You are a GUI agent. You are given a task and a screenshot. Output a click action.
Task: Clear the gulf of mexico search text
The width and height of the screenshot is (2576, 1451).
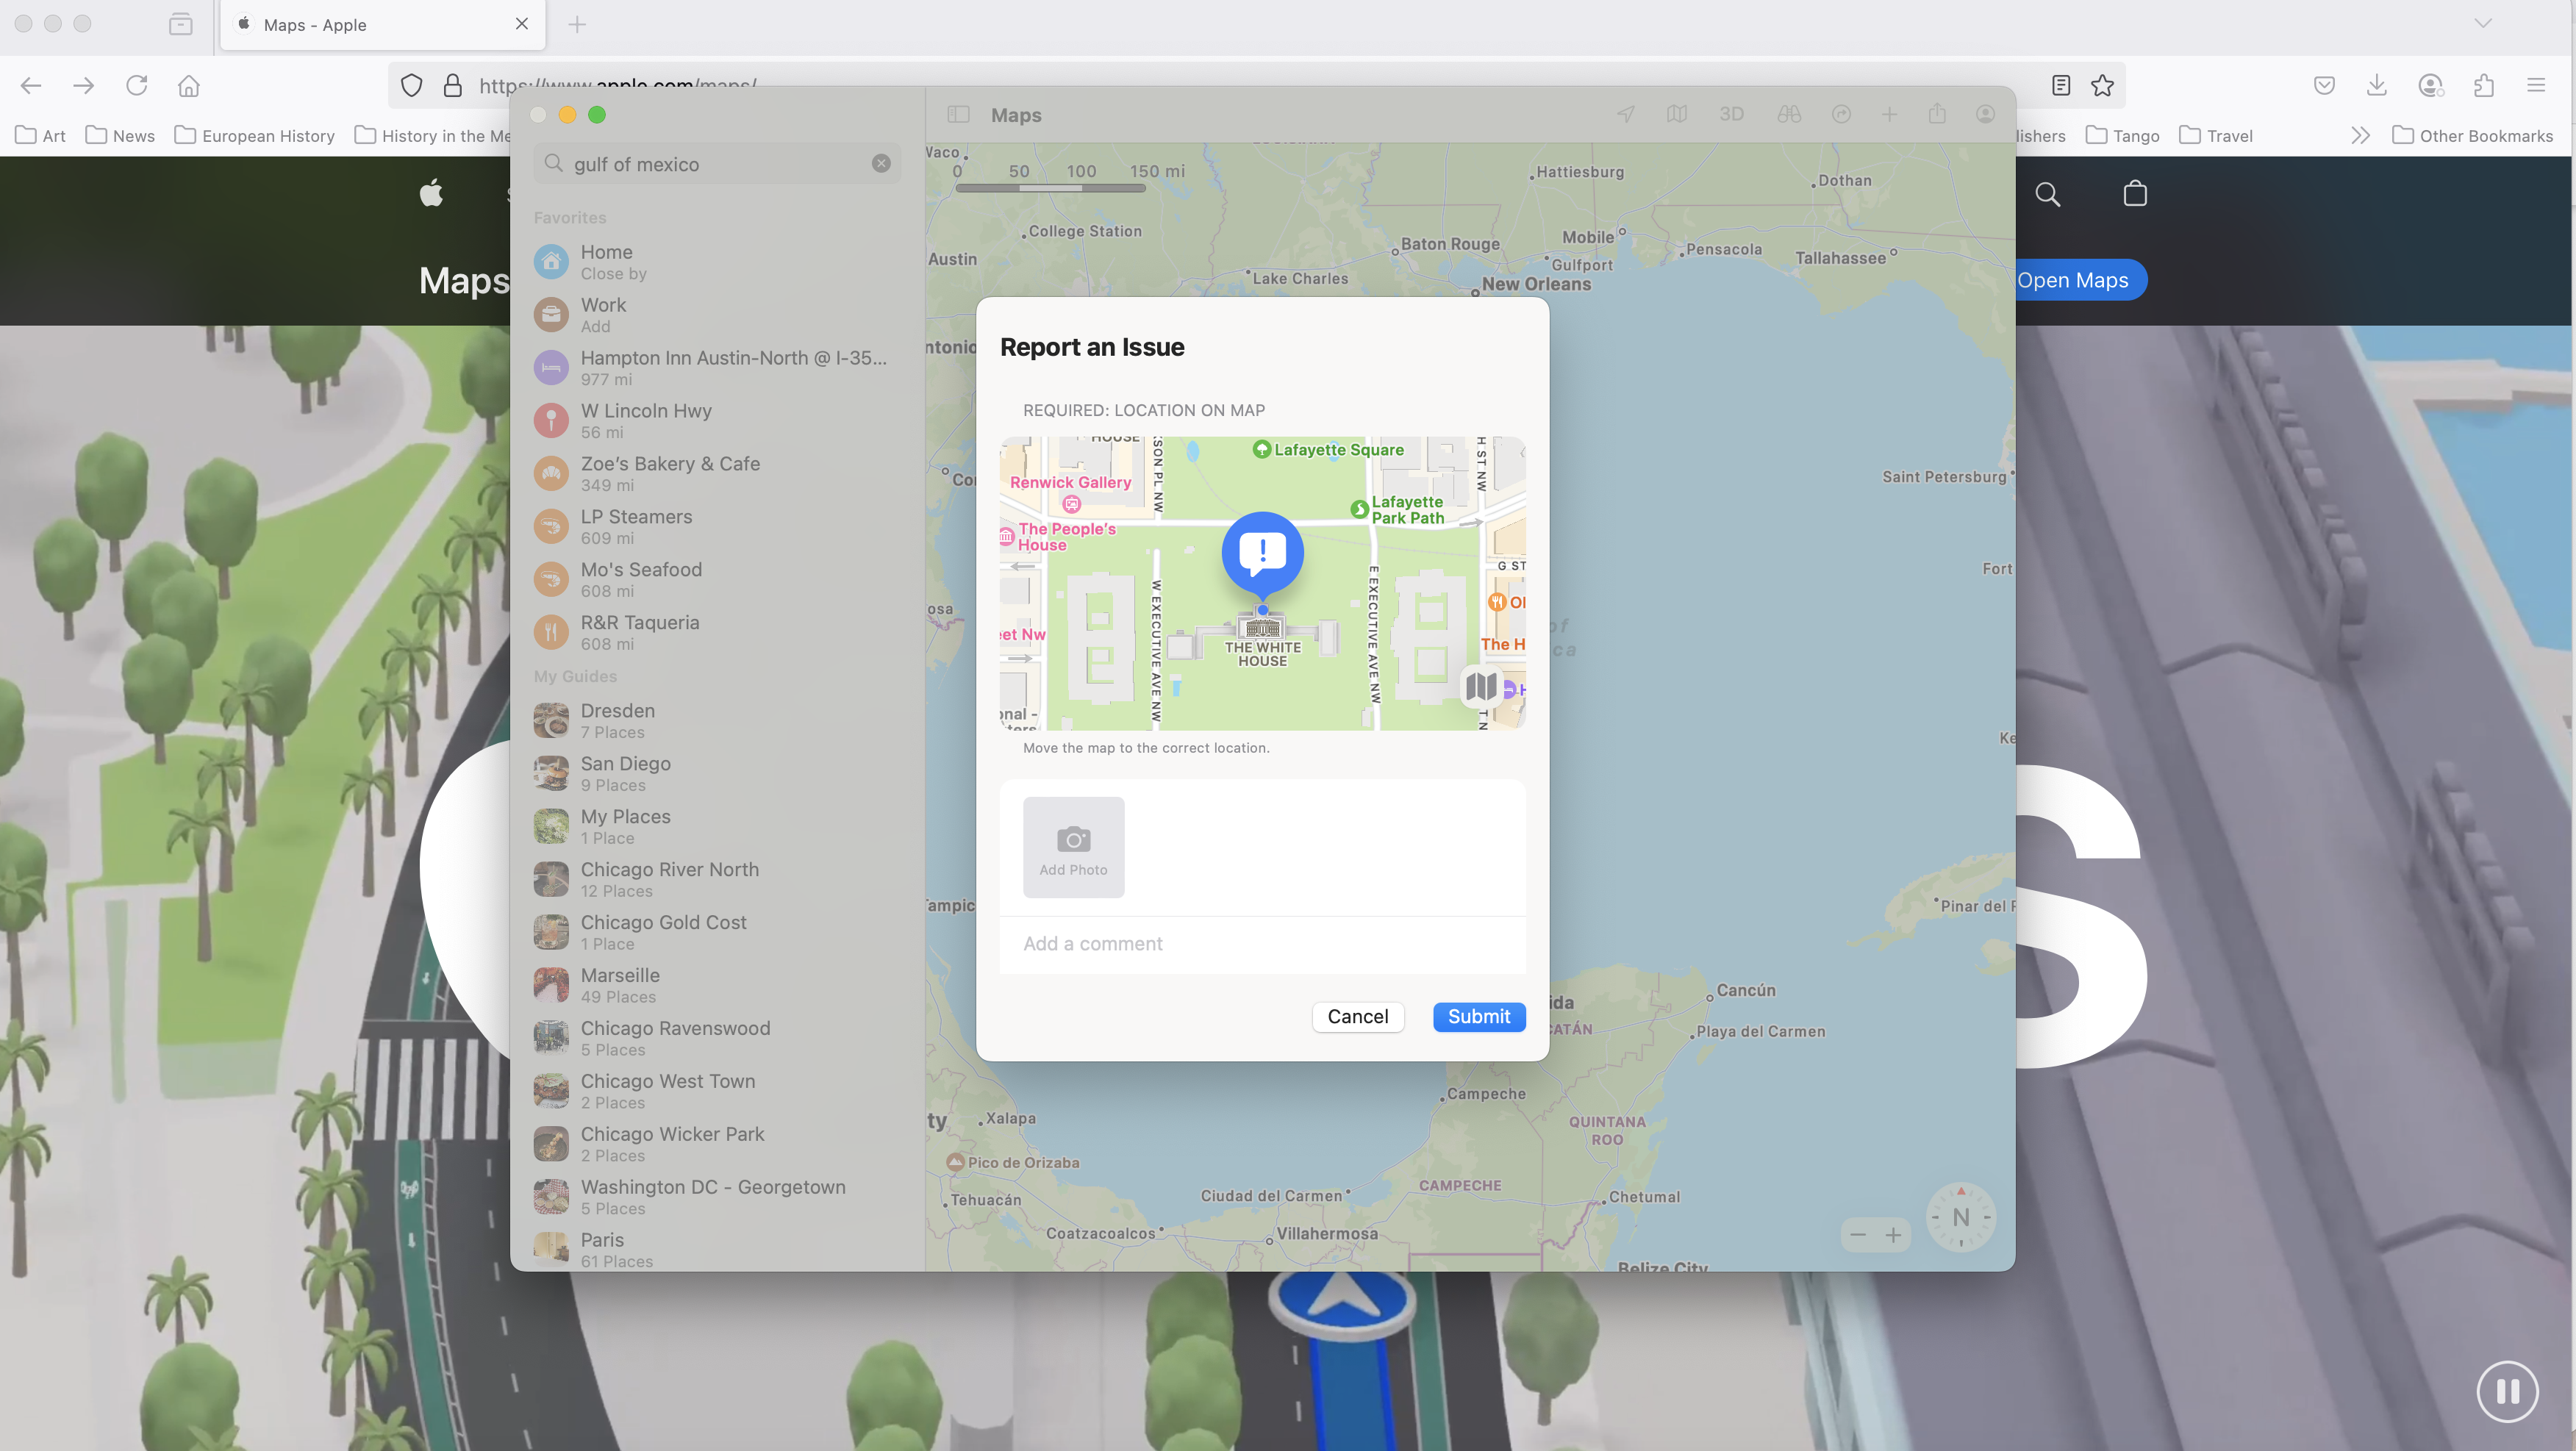click(x=880, y=164)
